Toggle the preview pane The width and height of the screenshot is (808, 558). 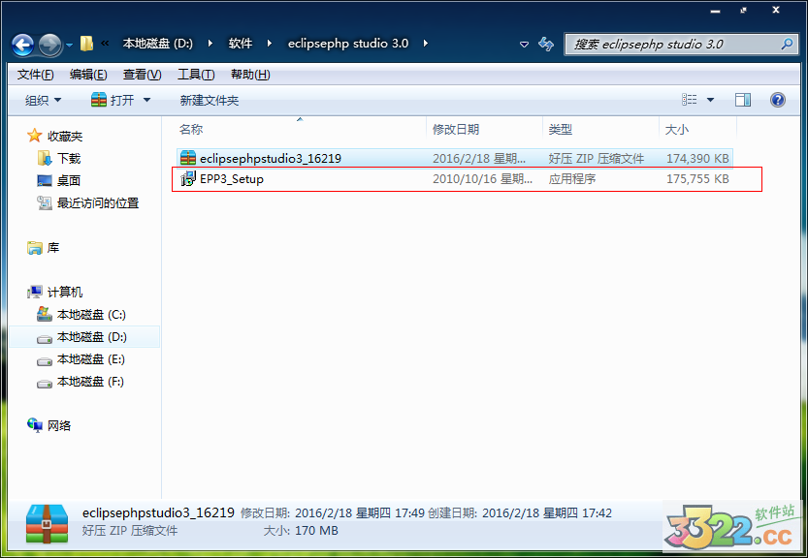pyautogui.click(x=743, y=100)
